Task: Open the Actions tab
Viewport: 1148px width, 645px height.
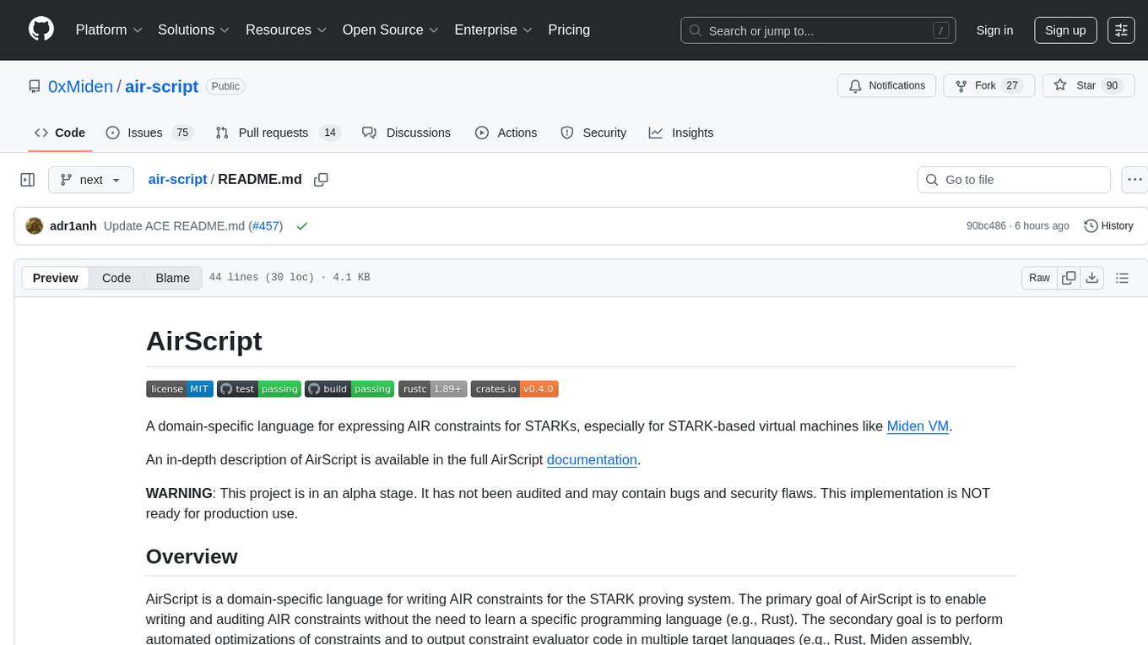Action: tap(506, 133)
